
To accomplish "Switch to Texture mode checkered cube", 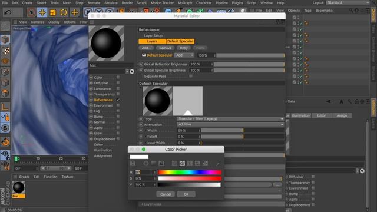I will click(5, 51).
